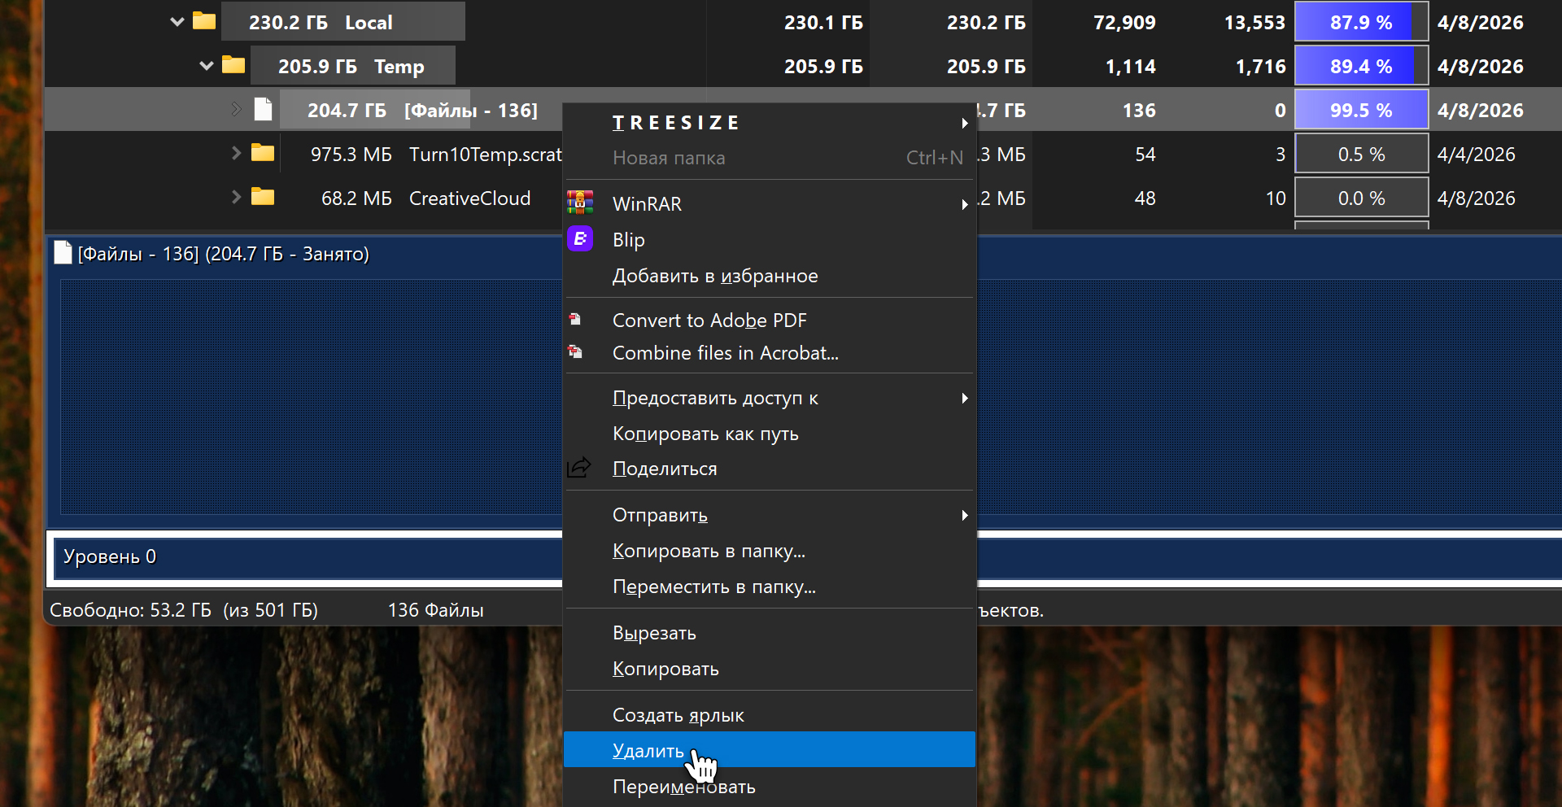The image size is (1562, 807).
Task: Click the WinRAR icon in context menu
Action: (580, 203)
